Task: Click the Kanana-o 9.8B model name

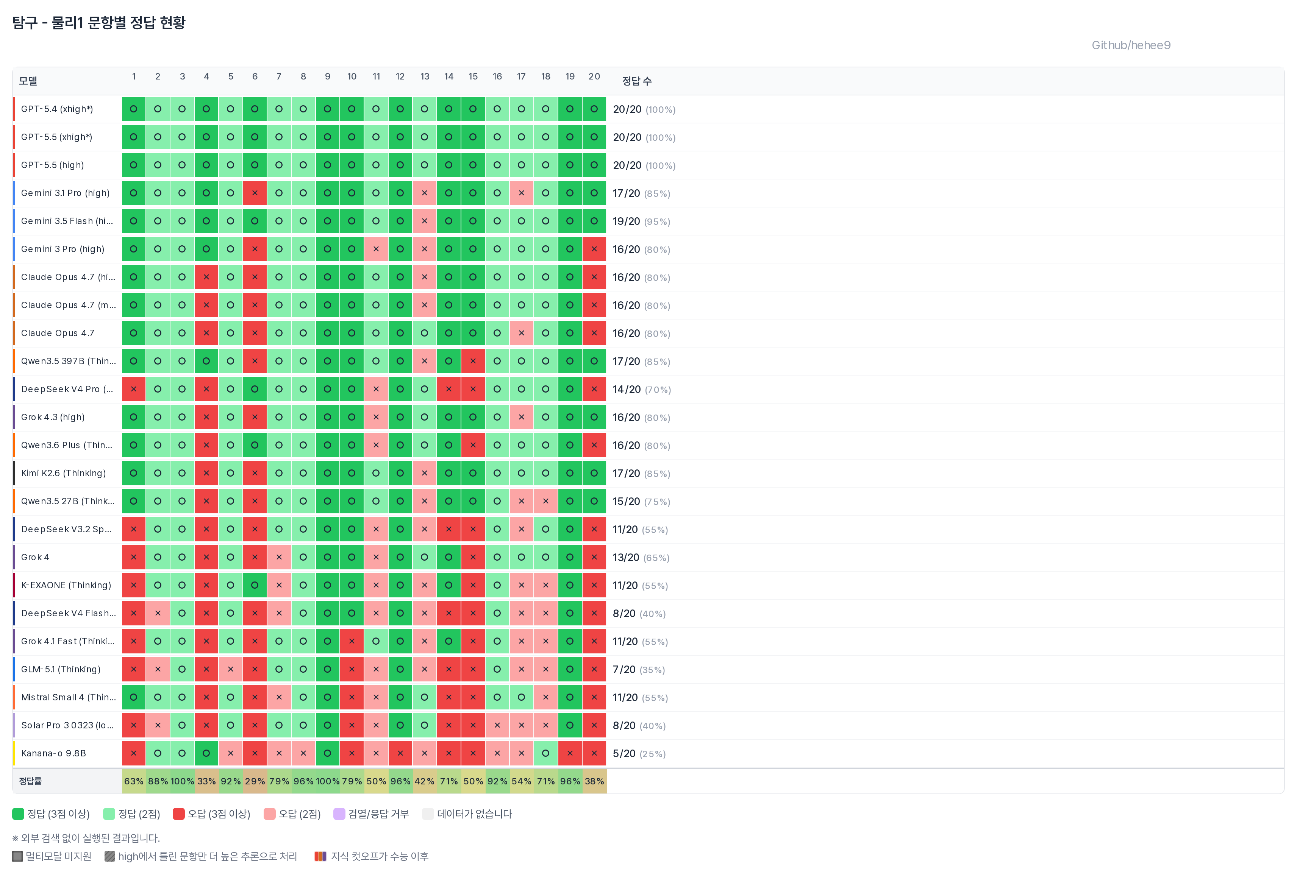Action: click(53, 753)
